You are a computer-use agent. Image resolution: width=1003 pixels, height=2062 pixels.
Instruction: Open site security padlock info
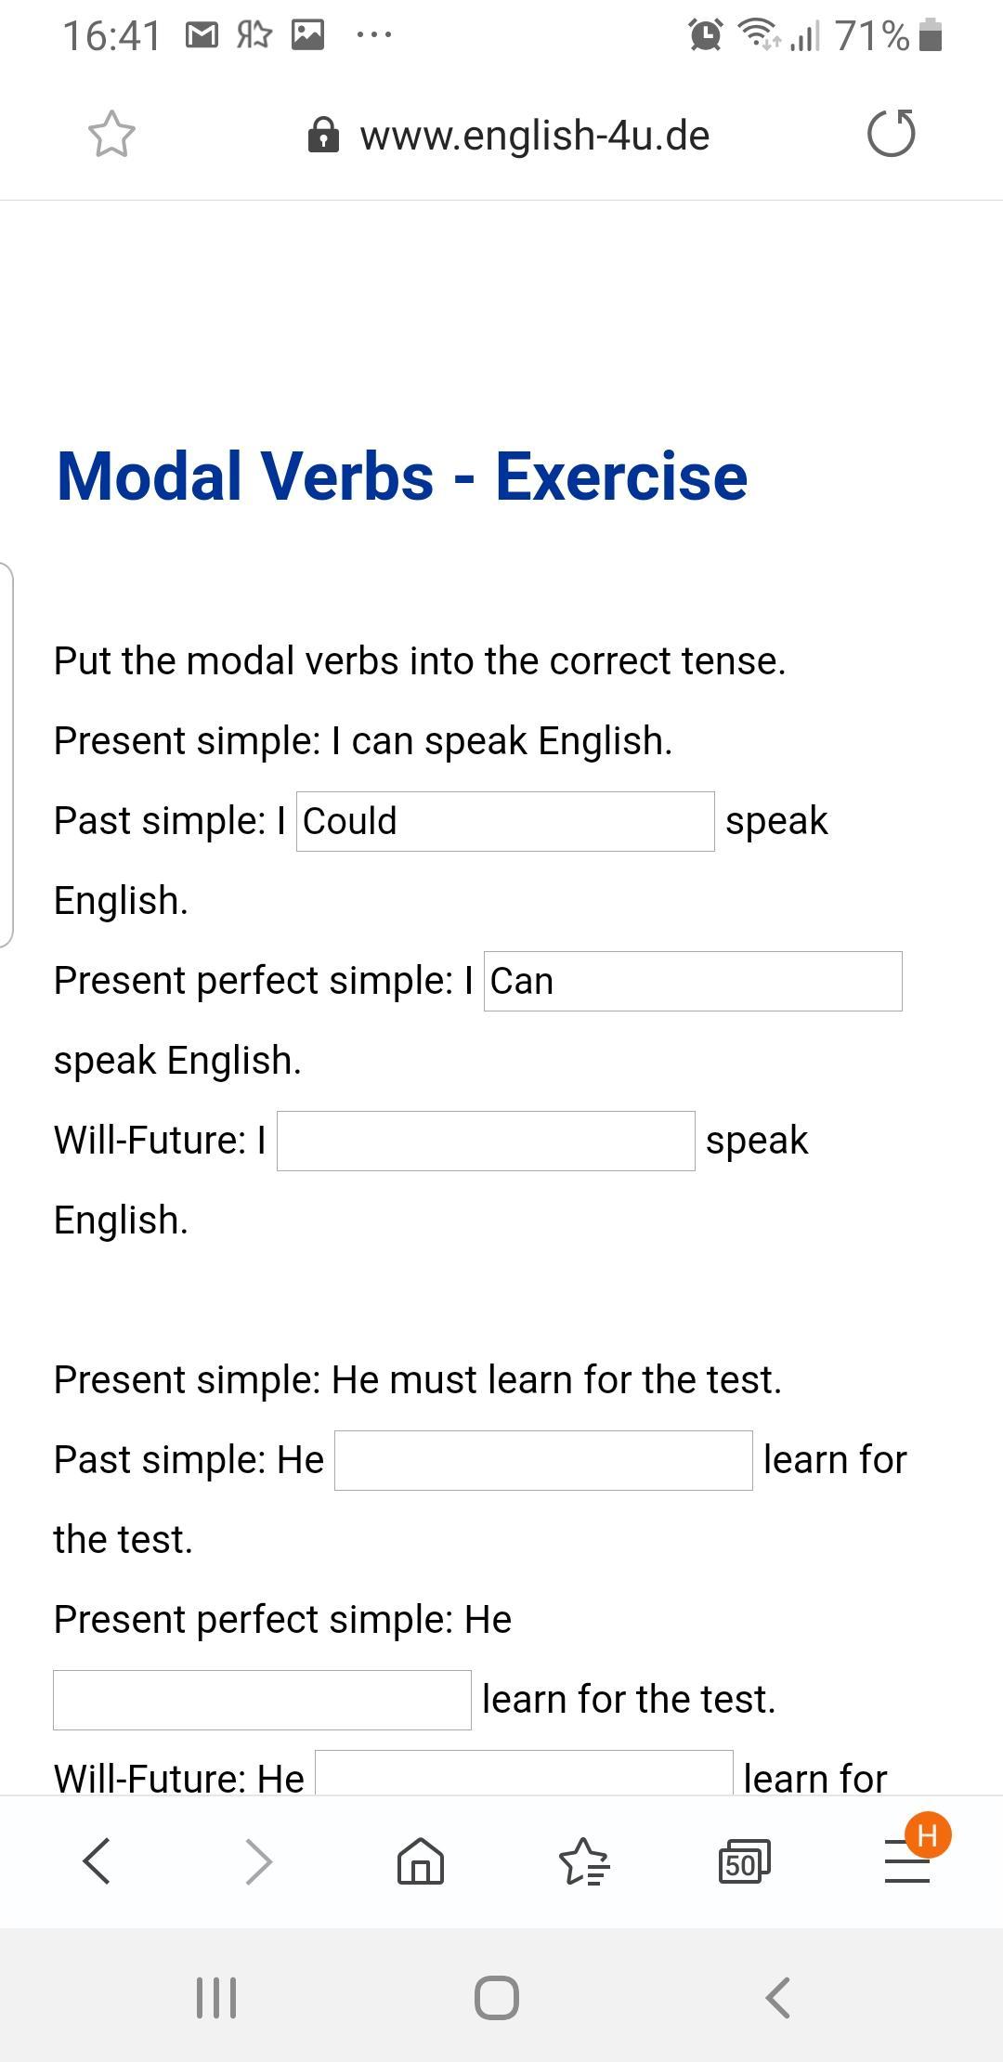click(x=322, y=135)
